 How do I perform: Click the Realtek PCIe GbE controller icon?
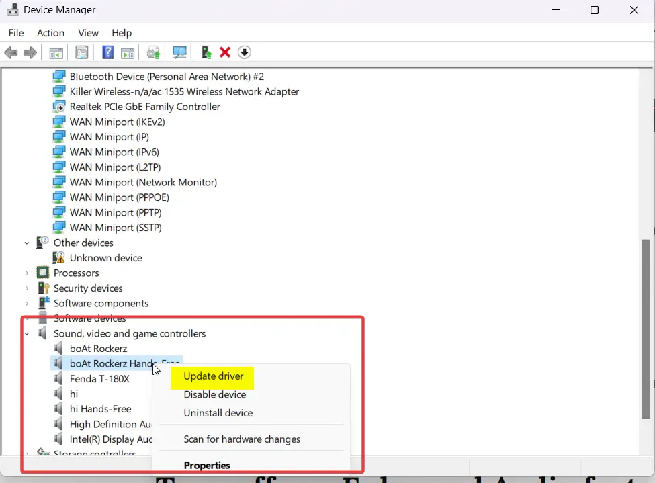(x=59, y=107)
